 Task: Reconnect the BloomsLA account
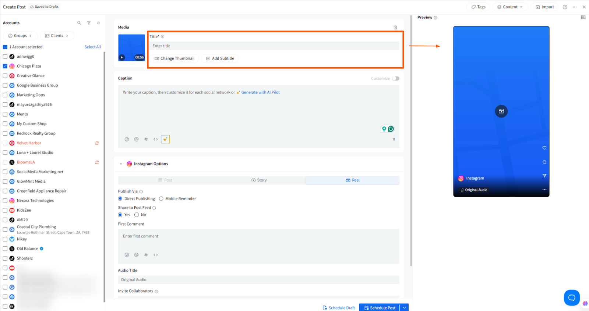97,162
